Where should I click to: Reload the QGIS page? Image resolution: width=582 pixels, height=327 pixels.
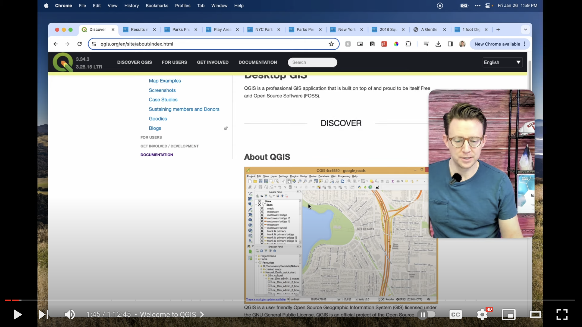point(80,44)
